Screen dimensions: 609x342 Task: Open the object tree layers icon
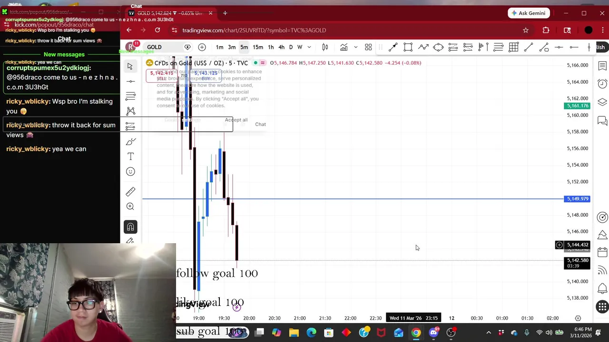coord(602,102)
